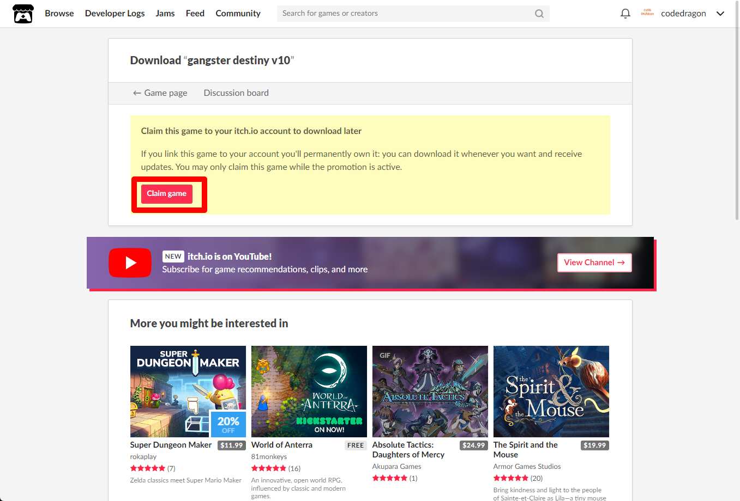
Task: Open Armor Games Studios creator page
Action: 527,467
